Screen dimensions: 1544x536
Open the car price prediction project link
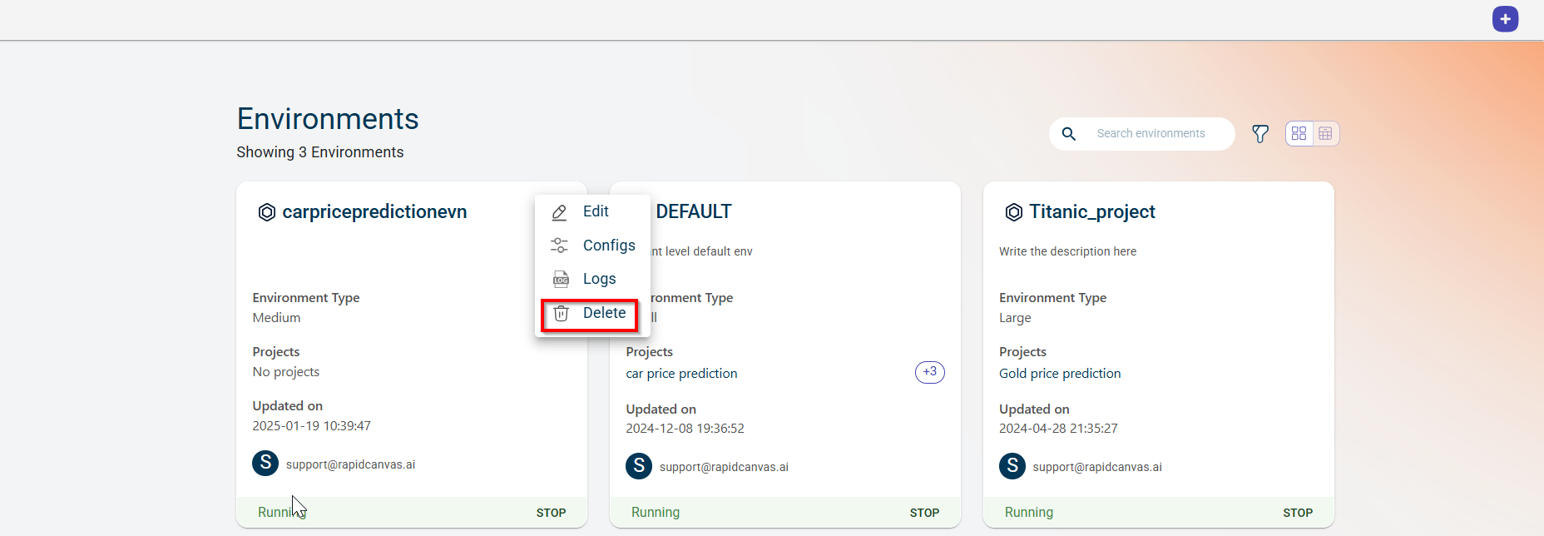681,374
